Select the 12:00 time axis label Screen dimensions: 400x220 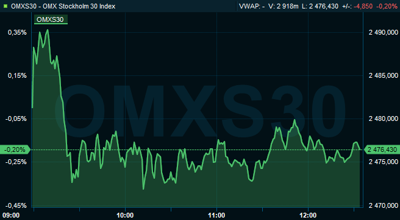(308, 215)
